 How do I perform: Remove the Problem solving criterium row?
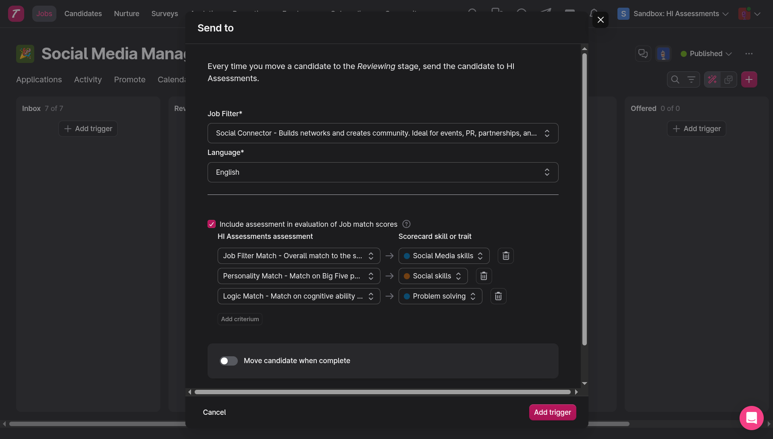pos(498,296)
